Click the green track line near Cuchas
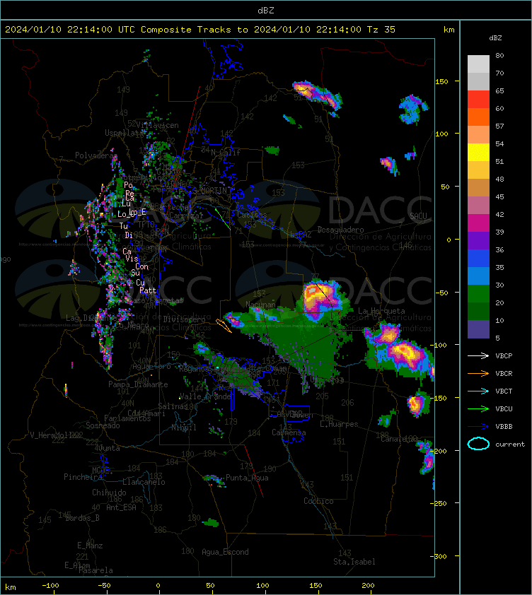This screenshot has width=532, height=595. click(223, 219)
